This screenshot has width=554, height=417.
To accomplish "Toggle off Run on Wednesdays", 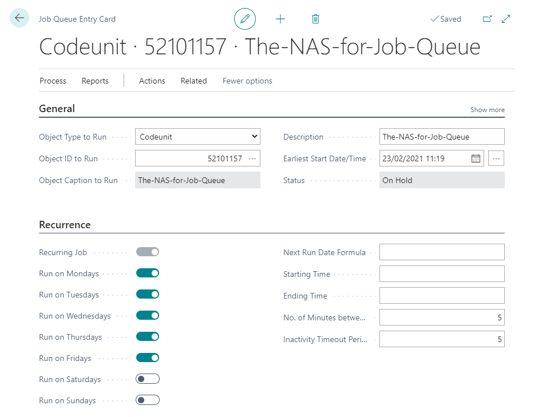I will (148, 316).
